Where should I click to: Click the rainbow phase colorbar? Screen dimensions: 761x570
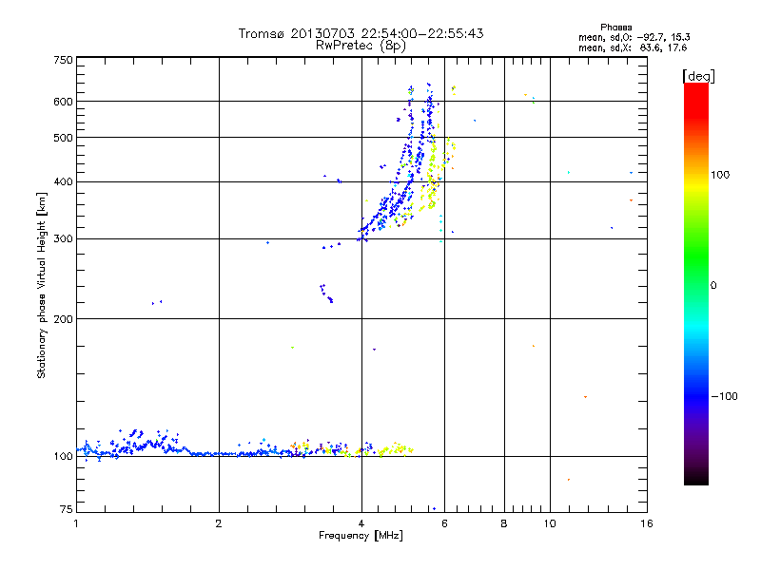[x=696, y=283]
